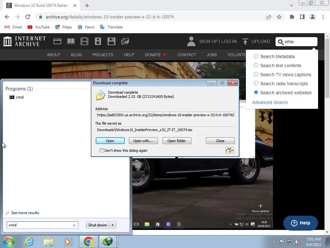Click Open with... button
The image size is (330, 248).
[143, 141]
